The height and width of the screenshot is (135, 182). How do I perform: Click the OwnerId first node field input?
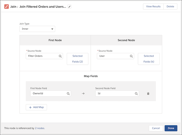pos(51,94)
